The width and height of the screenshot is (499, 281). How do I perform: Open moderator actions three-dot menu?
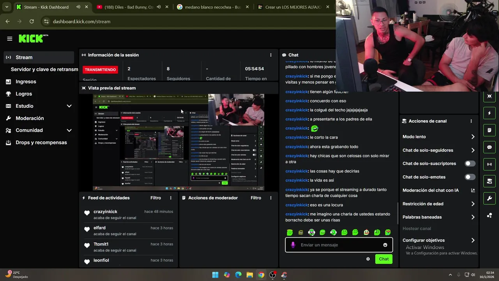[x=271, y=198]
